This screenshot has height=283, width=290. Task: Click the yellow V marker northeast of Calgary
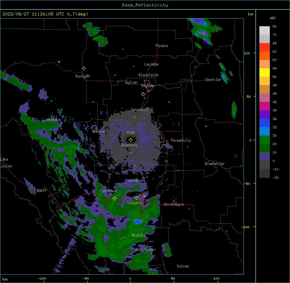point(144,196)
